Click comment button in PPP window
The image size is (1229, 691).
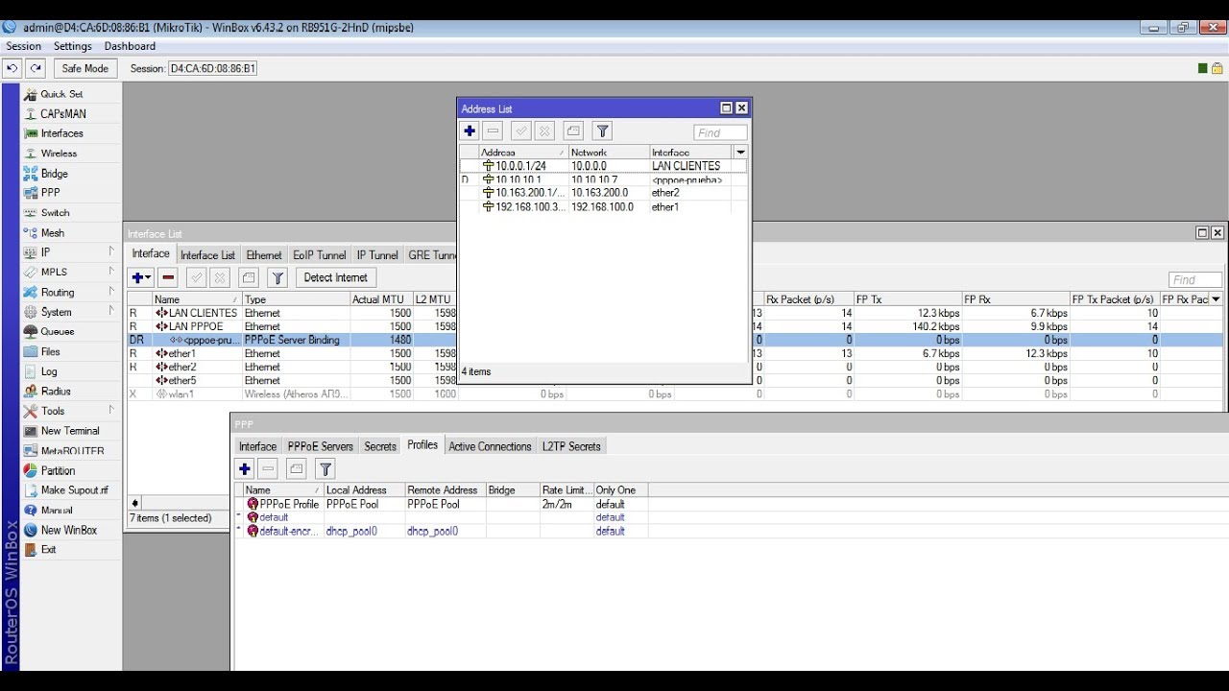[297, 468]
